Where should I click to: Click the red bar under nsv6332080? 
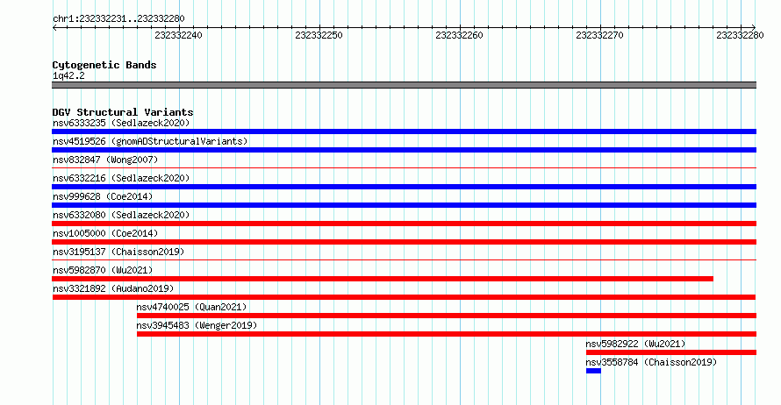click(x=404, y=224)
